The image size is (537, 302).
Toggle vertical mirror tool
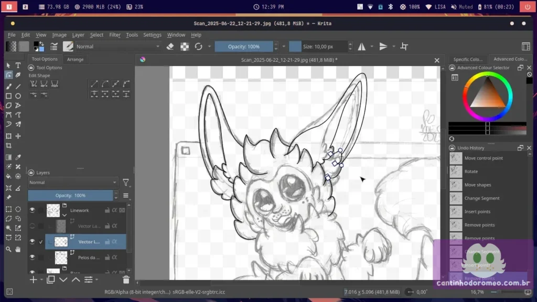pyautogui.click(x=383, y=47)
